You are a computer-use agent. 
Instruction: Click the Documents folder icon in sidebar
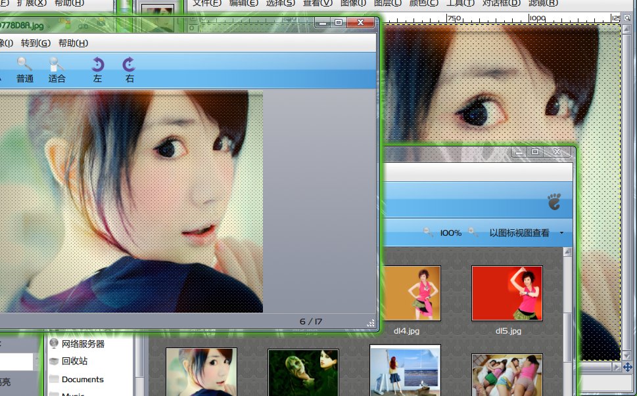[x=54, y=379]
